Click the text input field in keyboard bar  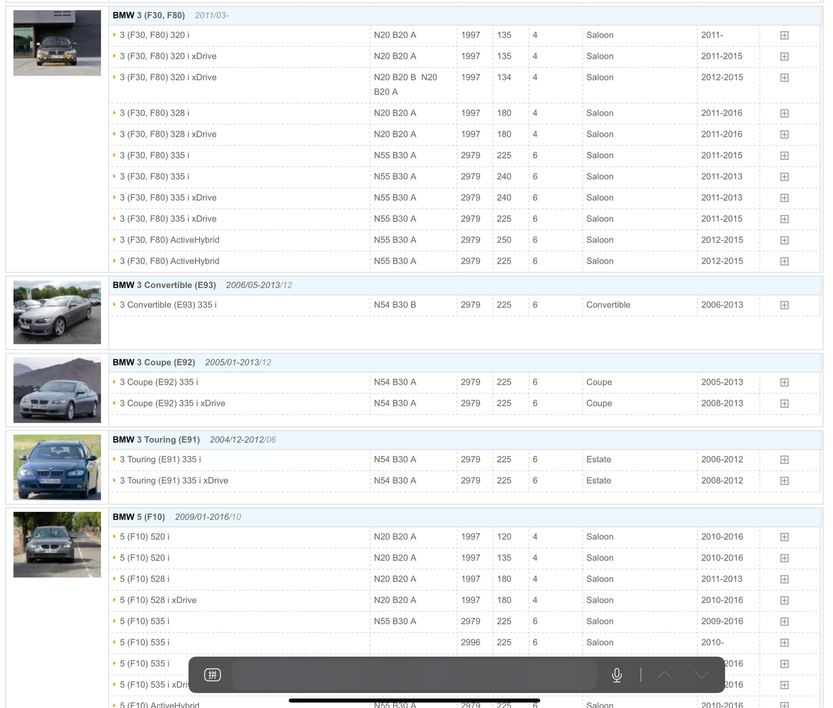[x=414, y=675]
